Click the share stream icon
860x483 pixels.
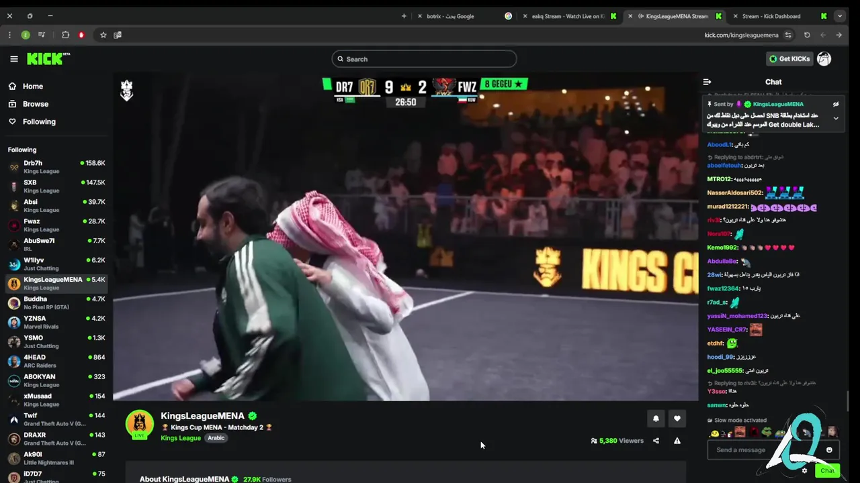tap(656, 441)
